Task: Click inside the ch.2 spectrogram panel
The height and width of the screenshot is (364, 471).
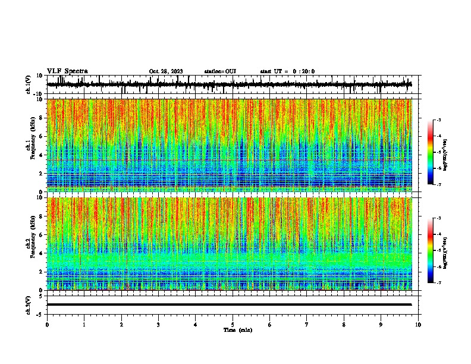Action: (229, 244)
